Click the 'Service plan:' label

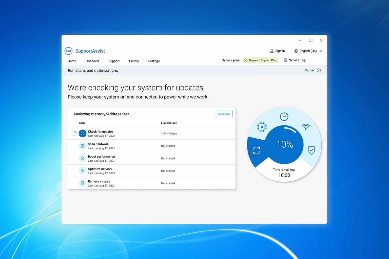(231, 60)
